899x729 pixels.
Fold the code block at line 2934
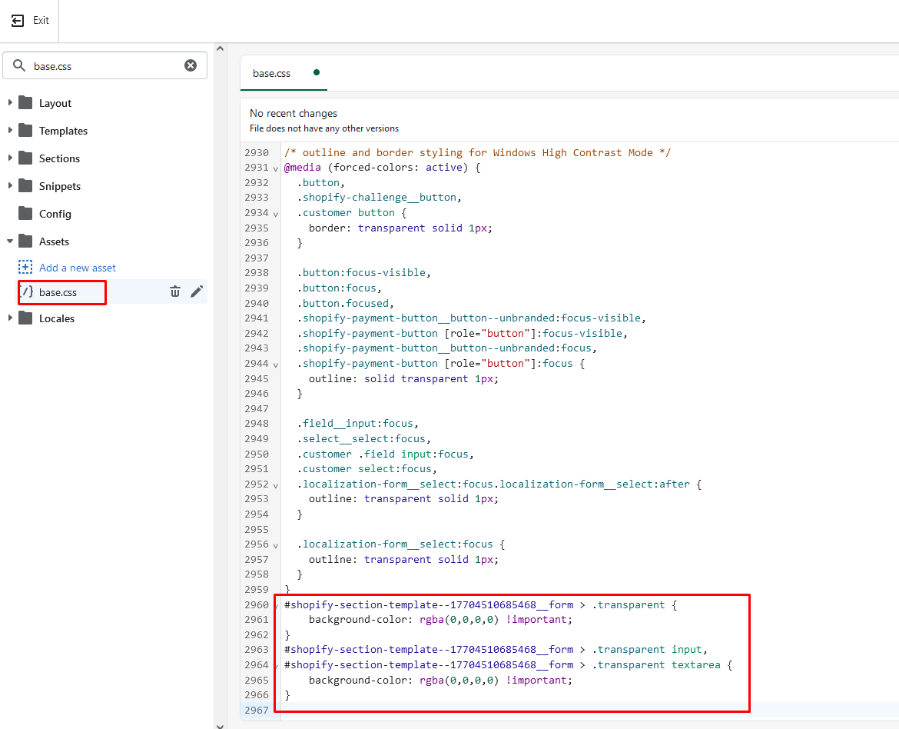(276, 214)
